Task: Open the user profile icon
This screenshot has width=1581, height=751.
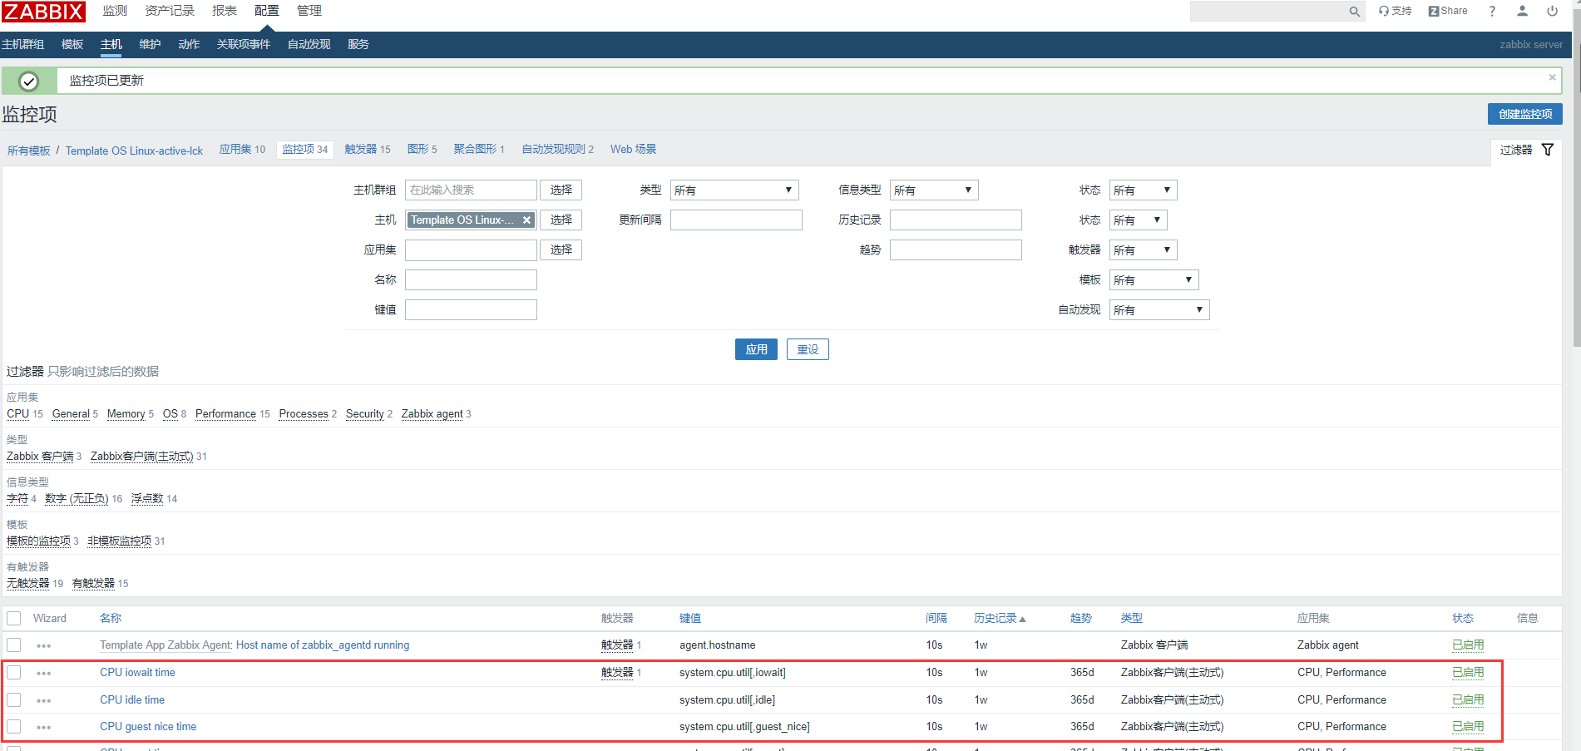Action: click(x=1522, y=11)
